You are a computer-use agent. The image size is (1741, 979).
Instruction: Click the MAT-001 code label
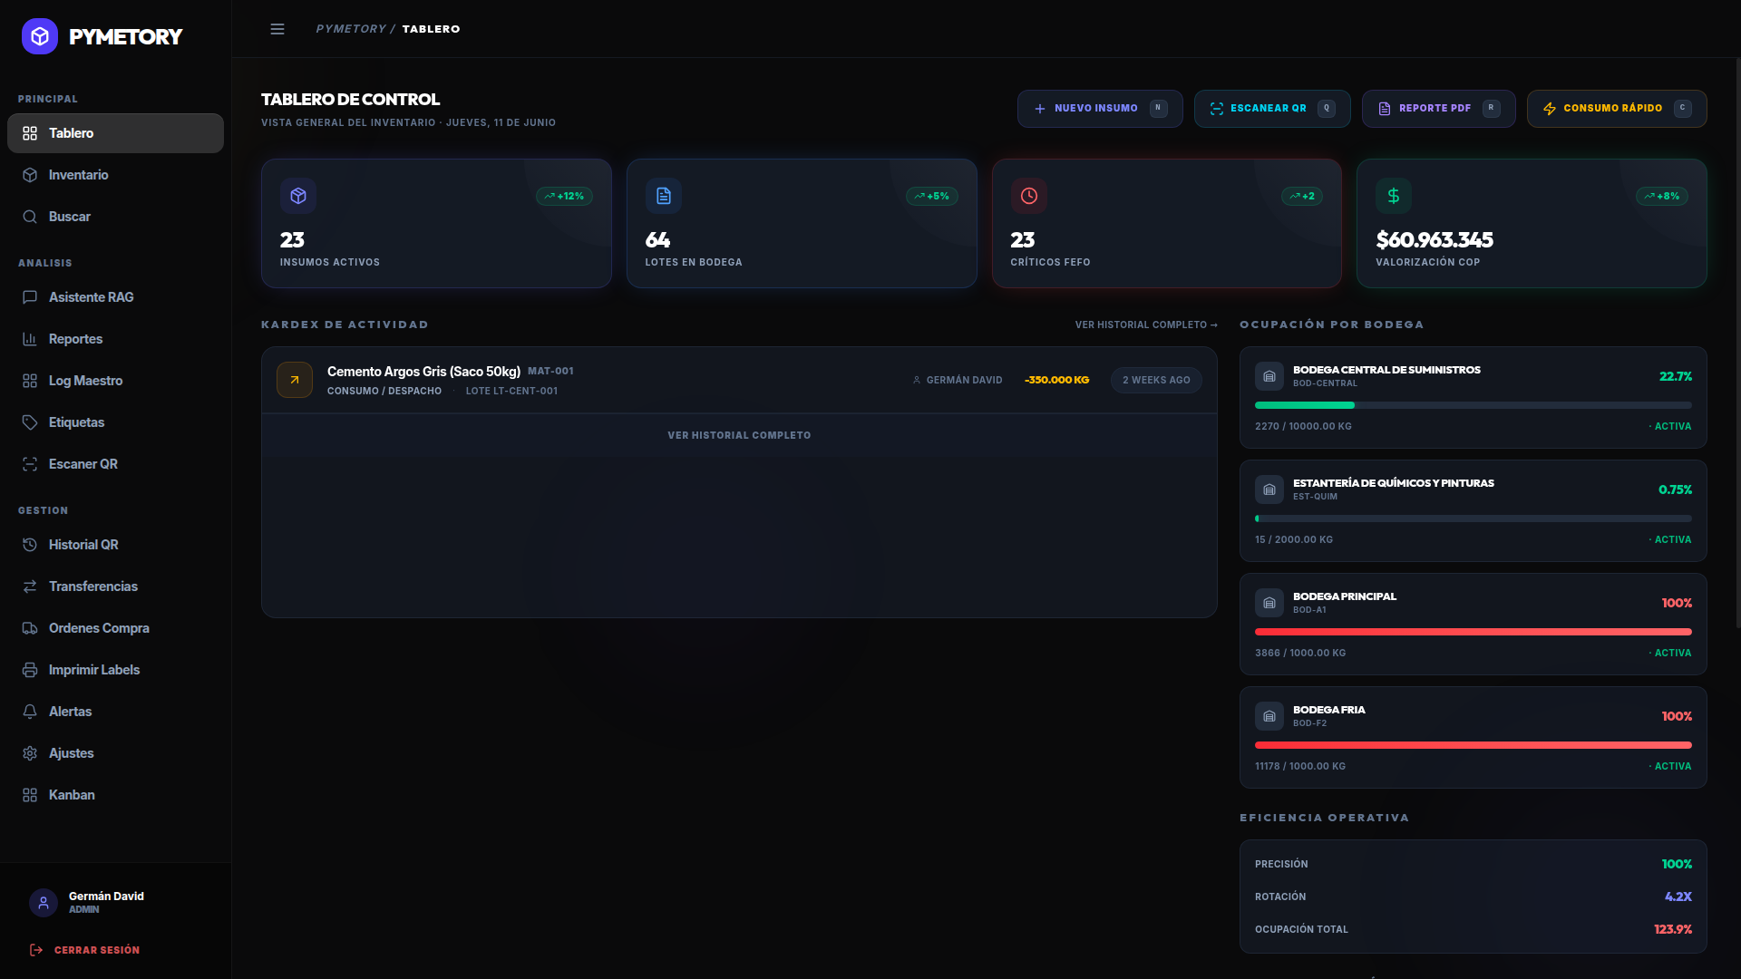tap(550, 371)
